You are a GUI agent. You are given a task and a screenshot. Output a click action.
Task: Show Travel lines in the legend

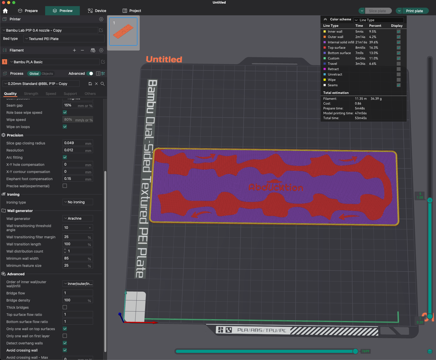(x=399, y=64)
